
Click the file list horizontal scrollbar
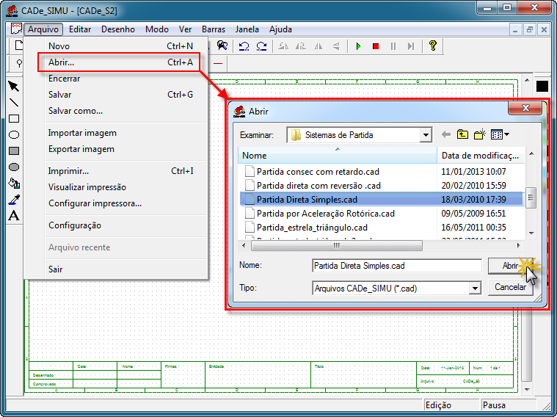coord(337,245)
